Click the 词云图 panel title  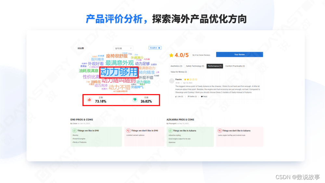(81, 48)
